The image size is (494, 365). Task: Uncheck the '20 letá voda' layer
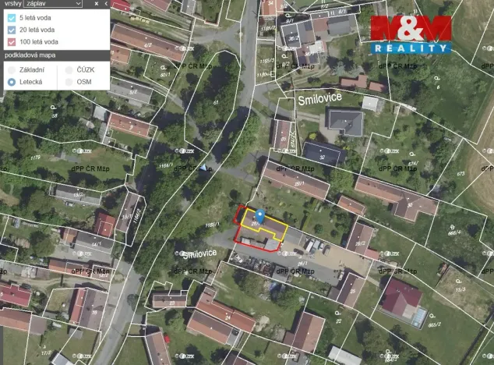(12, 30)
